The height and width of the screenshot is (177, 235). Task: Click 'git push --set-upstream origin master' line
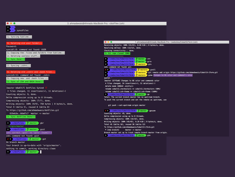click(127, 105)
